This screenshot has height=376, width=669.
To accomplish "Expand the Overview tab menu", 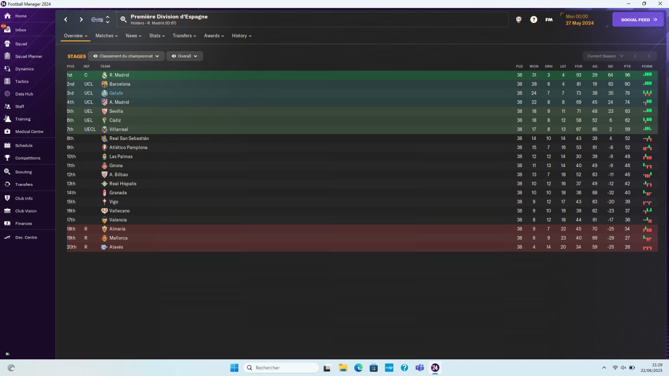I will 76,36.
